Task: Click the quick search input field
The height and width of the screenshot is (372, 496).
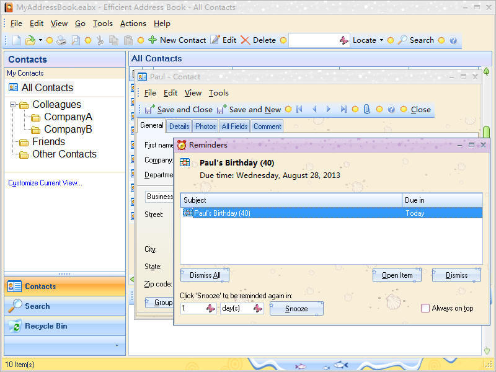Action: coord(314,40)
